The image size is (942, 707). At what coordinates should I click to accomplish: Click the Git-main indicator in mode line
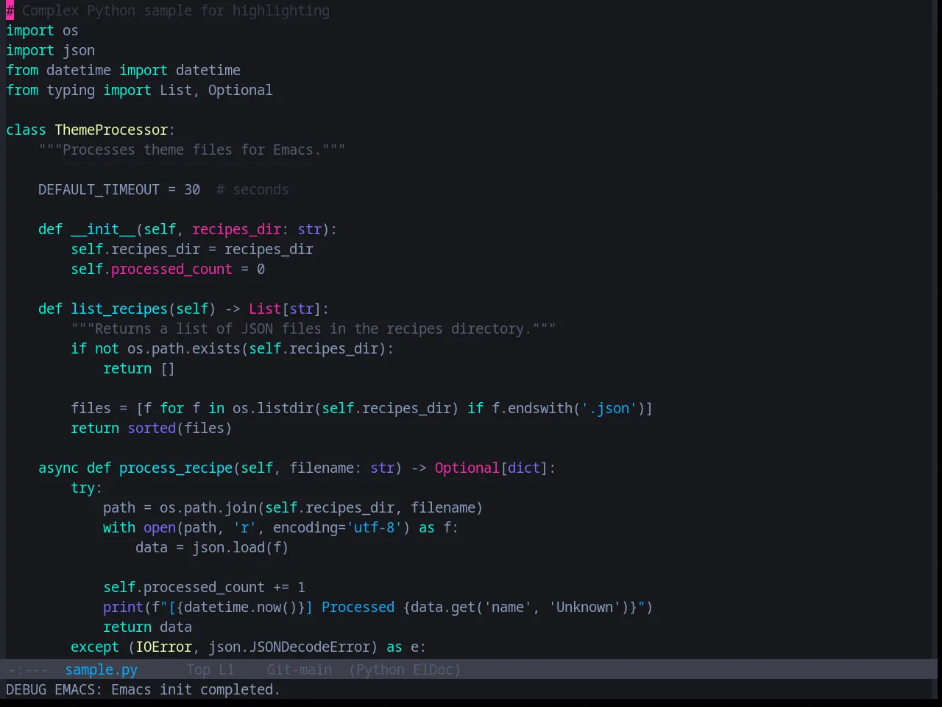[299, 669]
